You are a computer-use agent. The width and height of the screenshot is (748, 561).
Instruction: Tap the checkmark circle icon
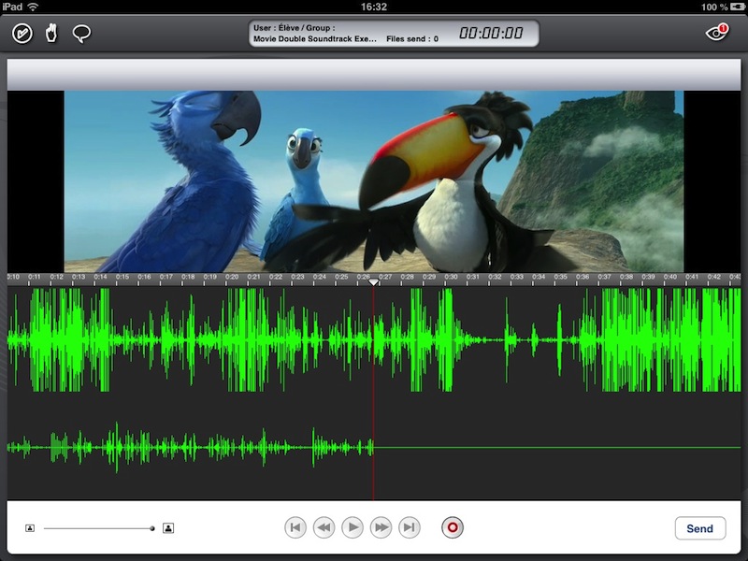tap(22, 34)
